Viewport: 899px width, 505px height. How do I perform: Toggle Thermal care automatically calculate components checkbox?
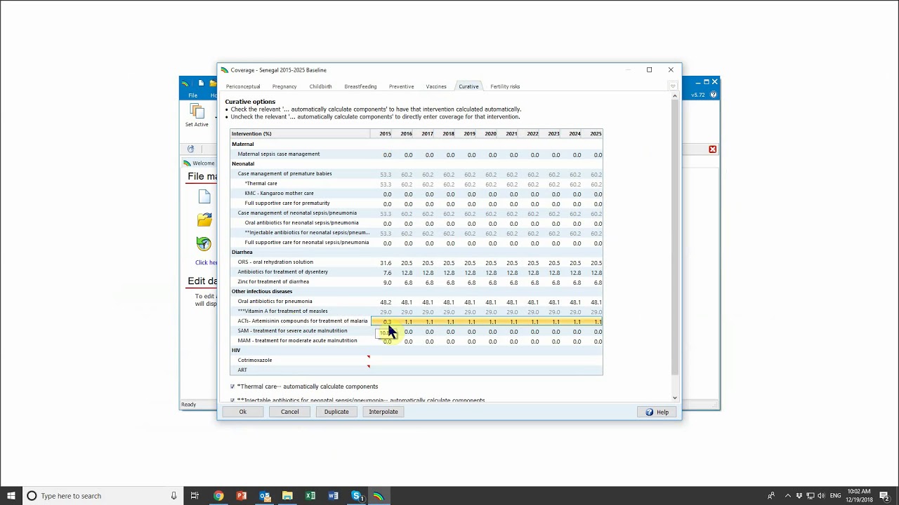232,386
